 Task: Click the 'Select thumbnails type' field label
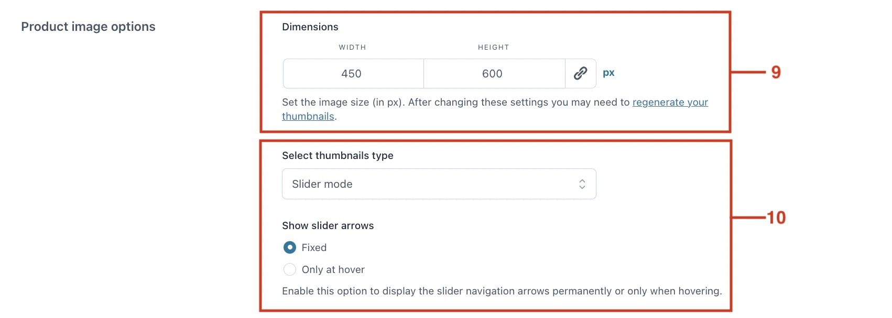point(338,155)
